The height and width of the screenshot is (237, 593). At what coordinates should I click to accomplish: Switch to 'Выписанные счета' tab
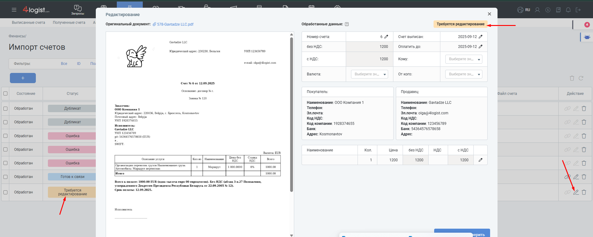click(28, 23)
